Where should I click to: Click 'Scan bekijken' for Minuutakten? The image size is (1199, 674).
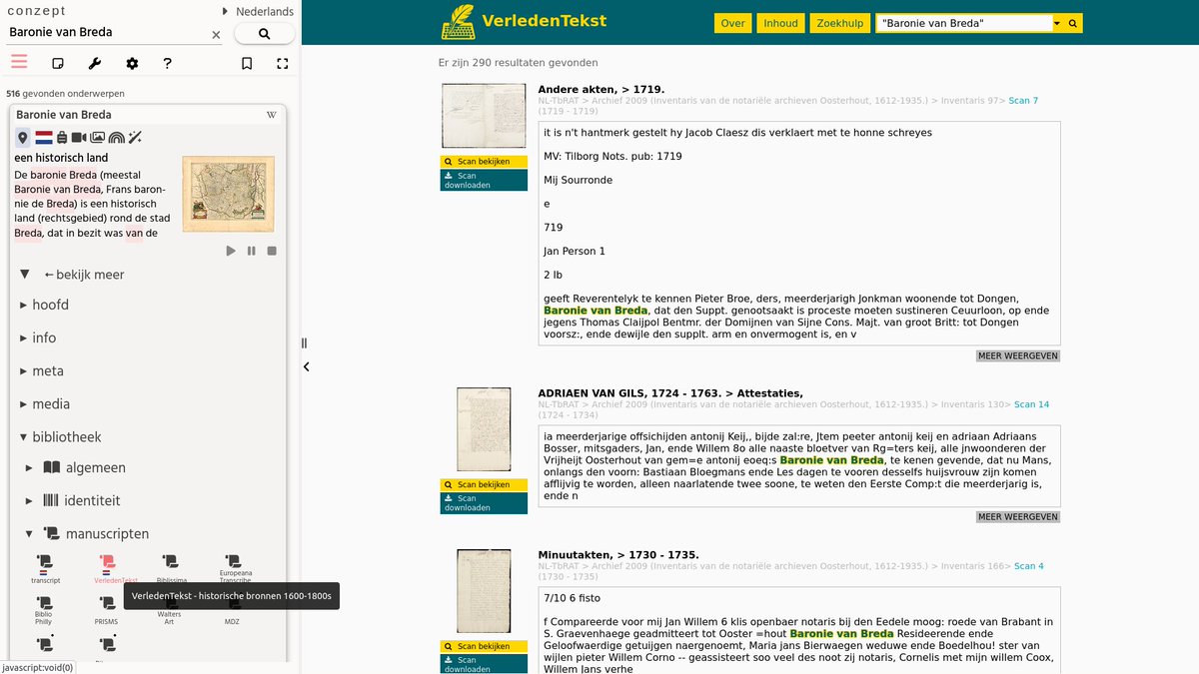coord(484,647)
